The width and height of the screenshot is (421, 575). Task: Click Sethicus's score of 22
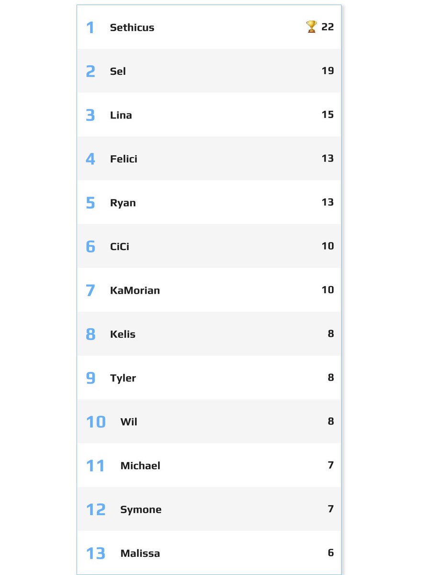[x=328, y=27]
